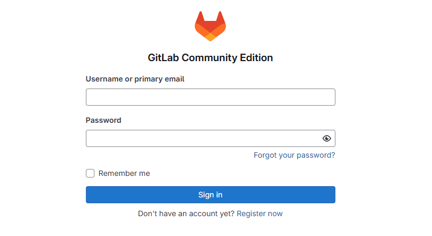The height and width of the screenshot is (236, 432).
Task: Click the word now in Register now
Action: pos(275,213)
